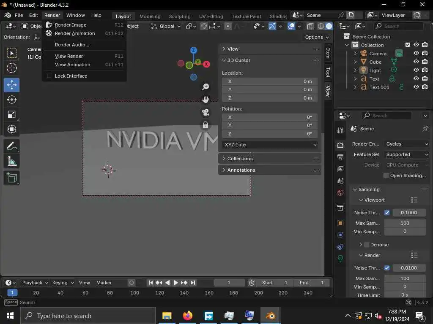433x324 pixels.
Task: Jump to the last frame button
Action: click(193, 283)
